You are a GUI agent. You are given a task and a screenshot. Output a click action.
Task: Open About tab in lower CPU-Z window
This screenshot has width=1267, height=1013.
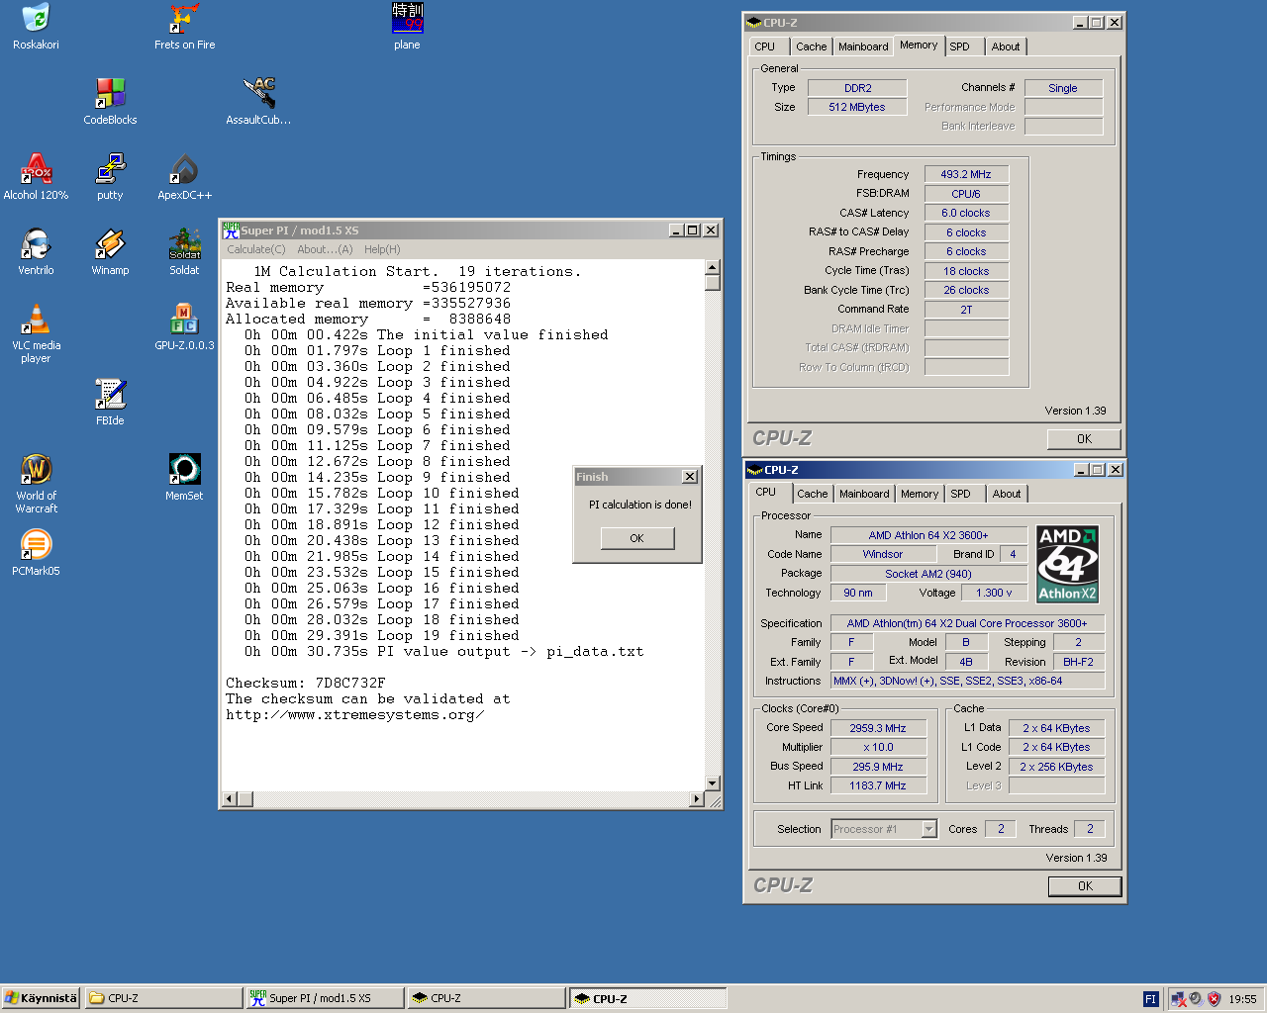1007,494
